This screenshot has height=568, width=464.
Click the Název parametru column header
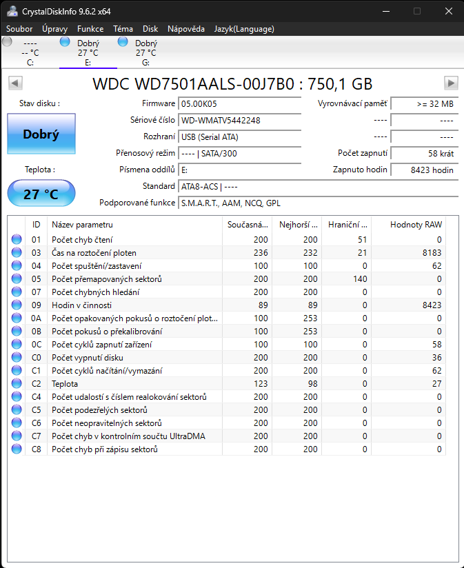[x=134, y=225]
